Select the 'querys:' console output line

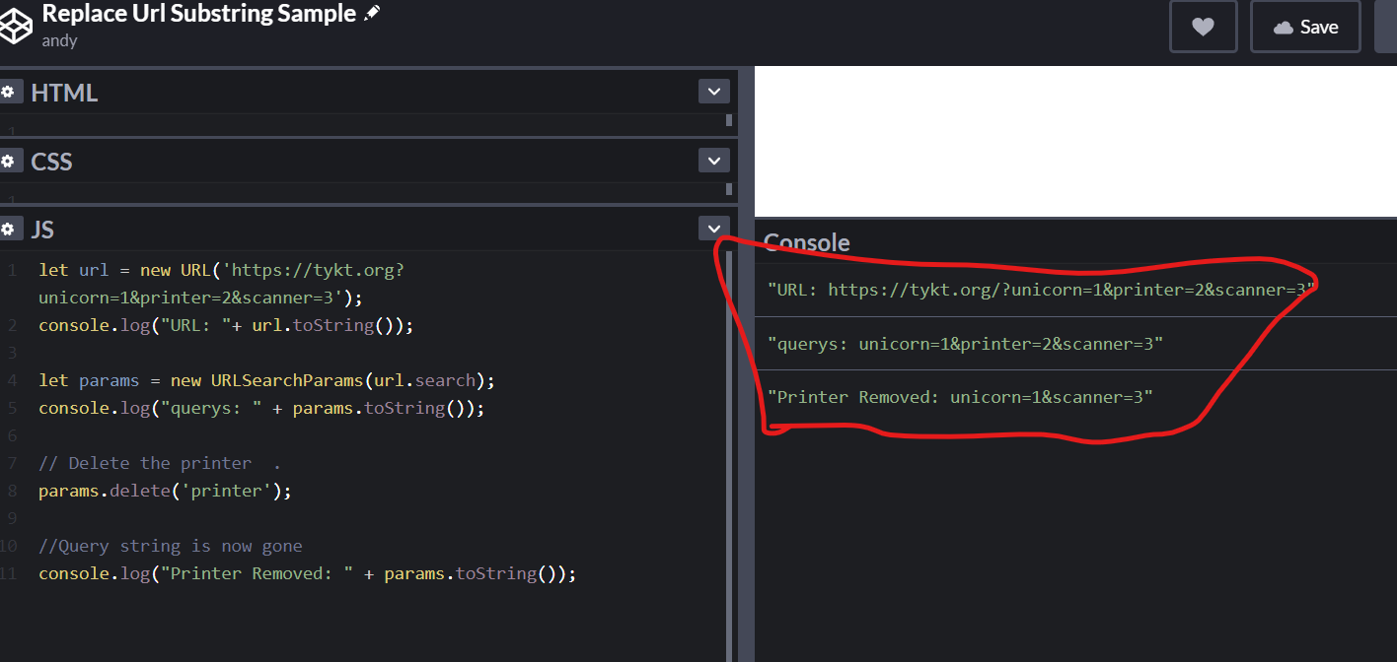tap(965, 344)
